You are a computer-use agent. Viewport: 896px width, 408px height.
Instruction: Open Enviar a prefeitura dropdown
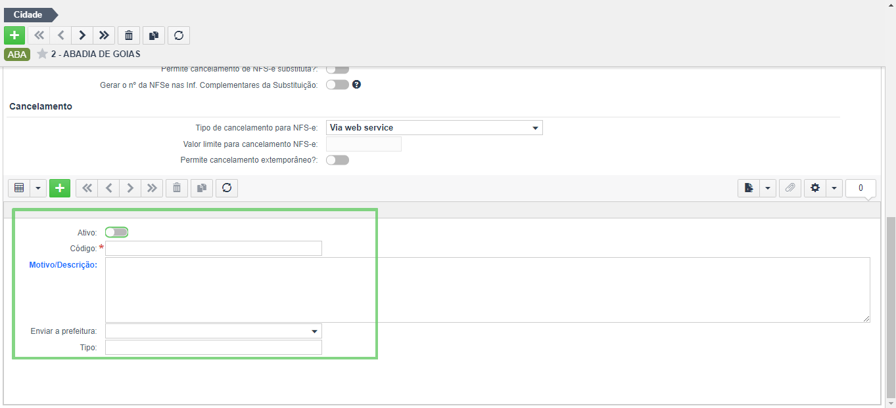click(x=214, y=331)
